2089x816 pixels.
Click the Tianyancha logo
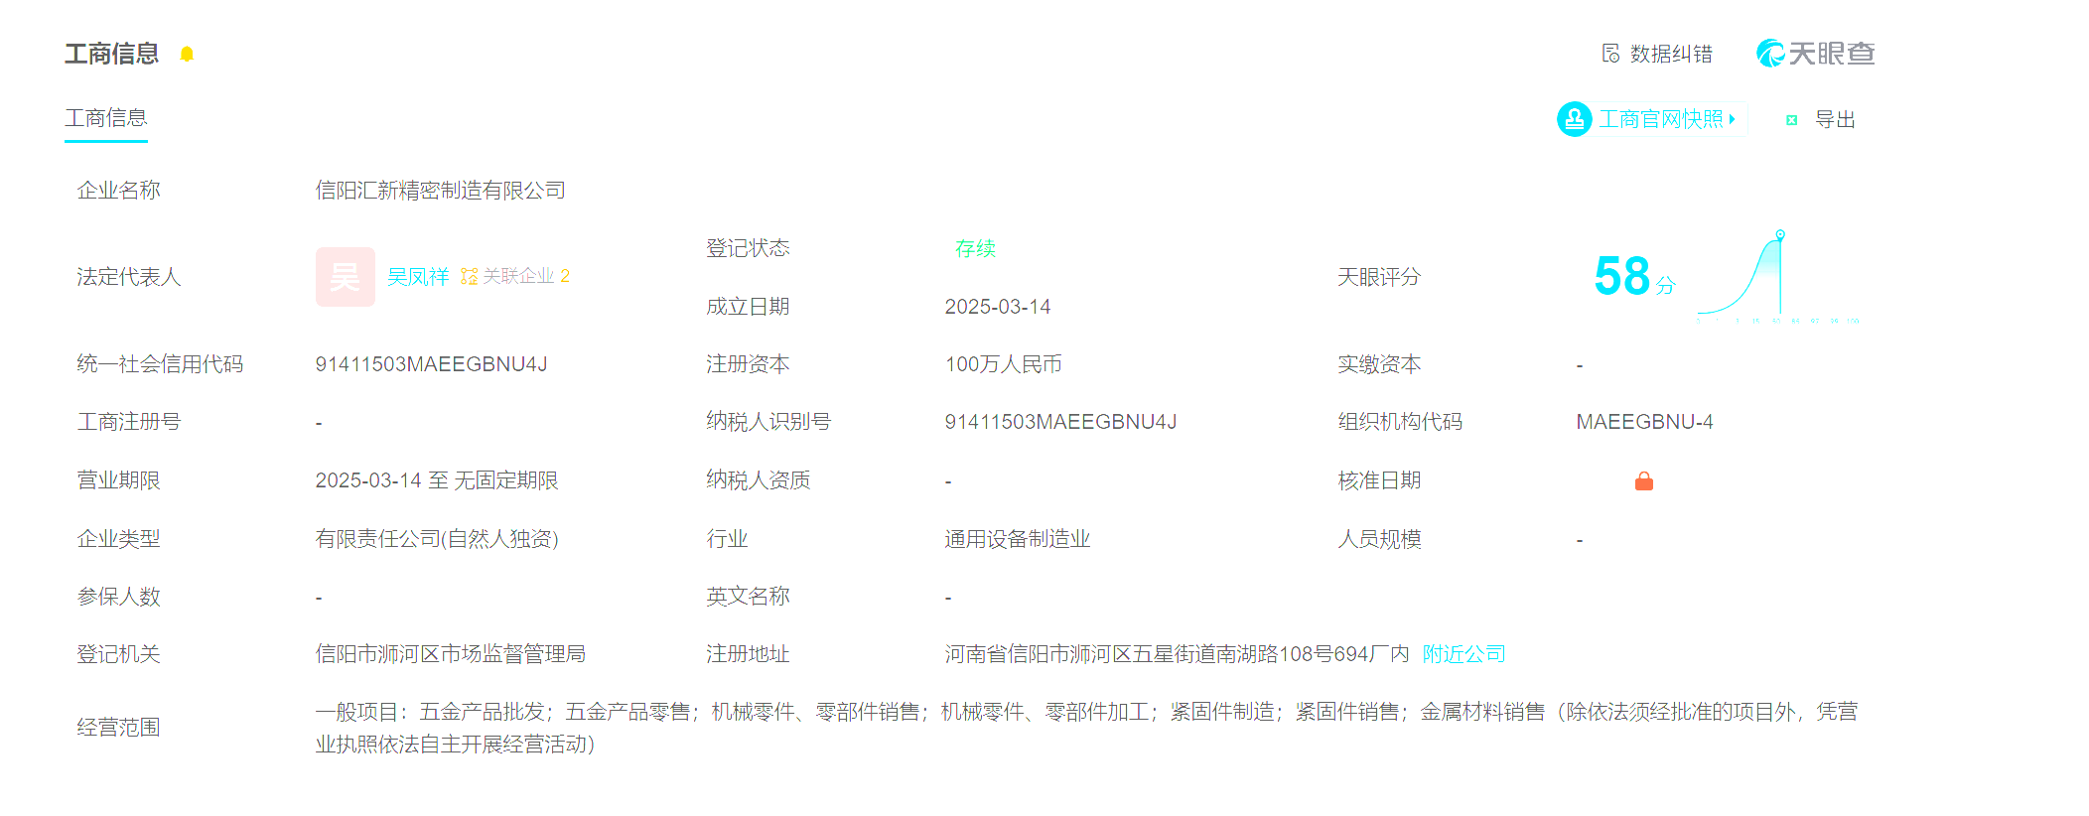click(x=1815, y=54)
